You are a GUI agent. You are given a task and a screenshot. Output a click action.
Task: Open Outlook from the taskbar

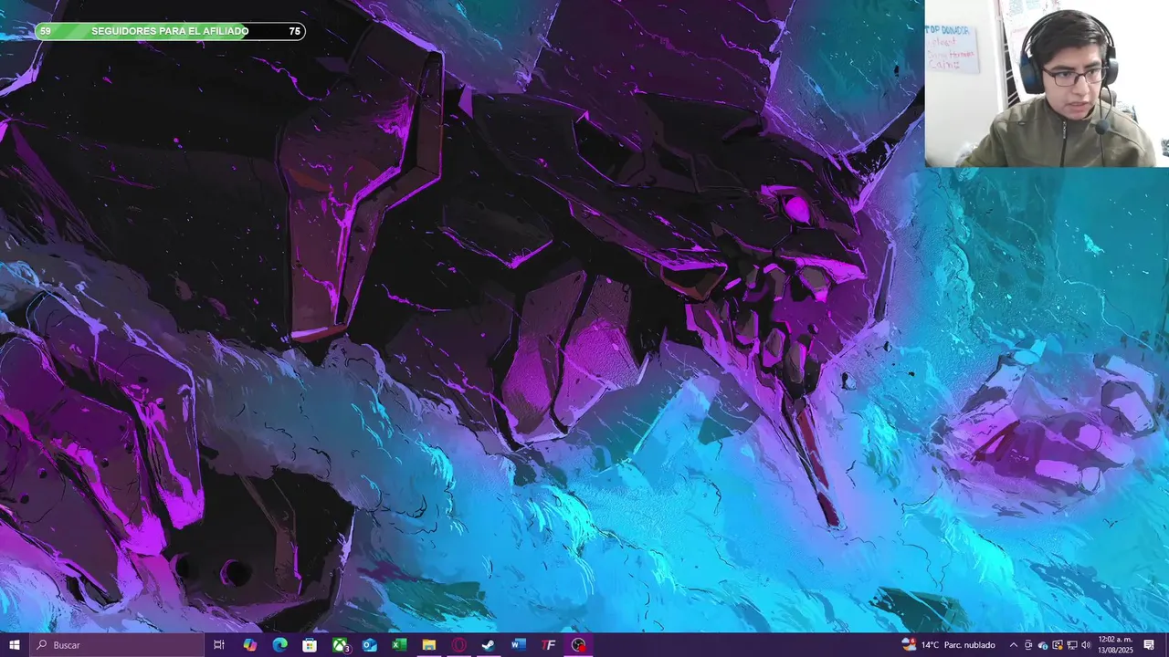point(369,645)
